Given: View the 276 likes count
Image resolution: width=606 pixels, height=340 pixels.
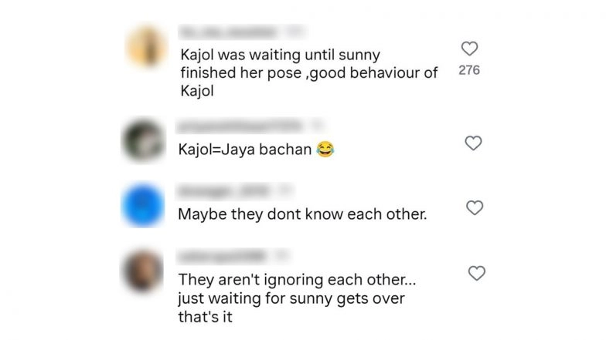Looking at the screenshot, I should (469, 70).
